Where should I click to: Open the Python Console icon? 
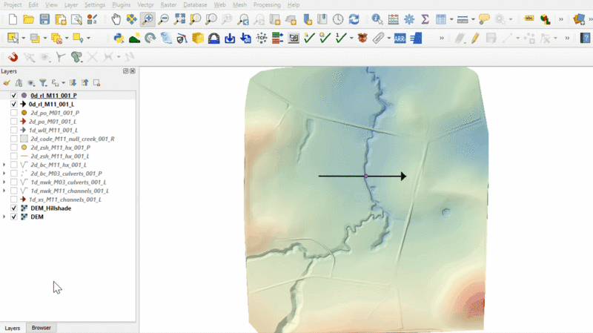coord(118,38)
